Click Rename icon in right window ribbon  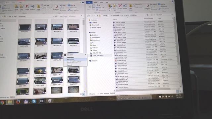coord(125,7)
